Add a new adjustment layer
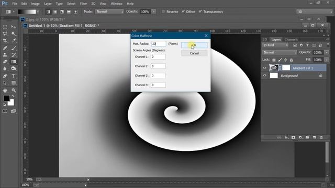 coord(300,137)
